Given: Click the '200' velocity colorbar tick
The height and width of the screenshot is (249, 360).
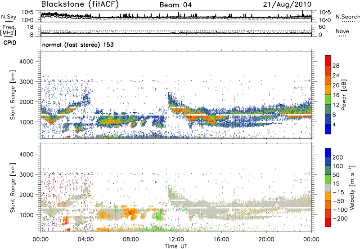Looking at the screenshot, I should point(338,157).
